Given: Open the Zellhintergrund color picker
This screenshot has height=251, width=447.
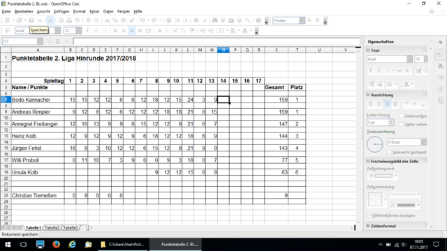Looking at the screenshot, I should point(383,176).
